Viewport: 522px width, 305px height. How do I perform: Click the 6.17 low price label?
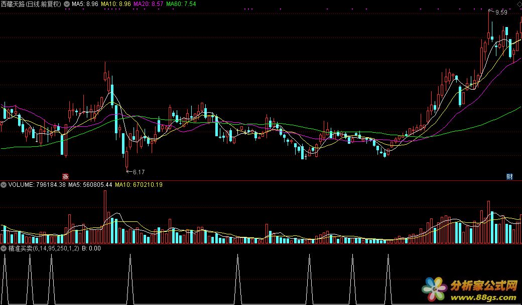(x=139, y=172)
